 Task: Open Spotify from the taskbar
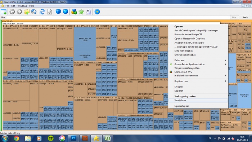51,138
